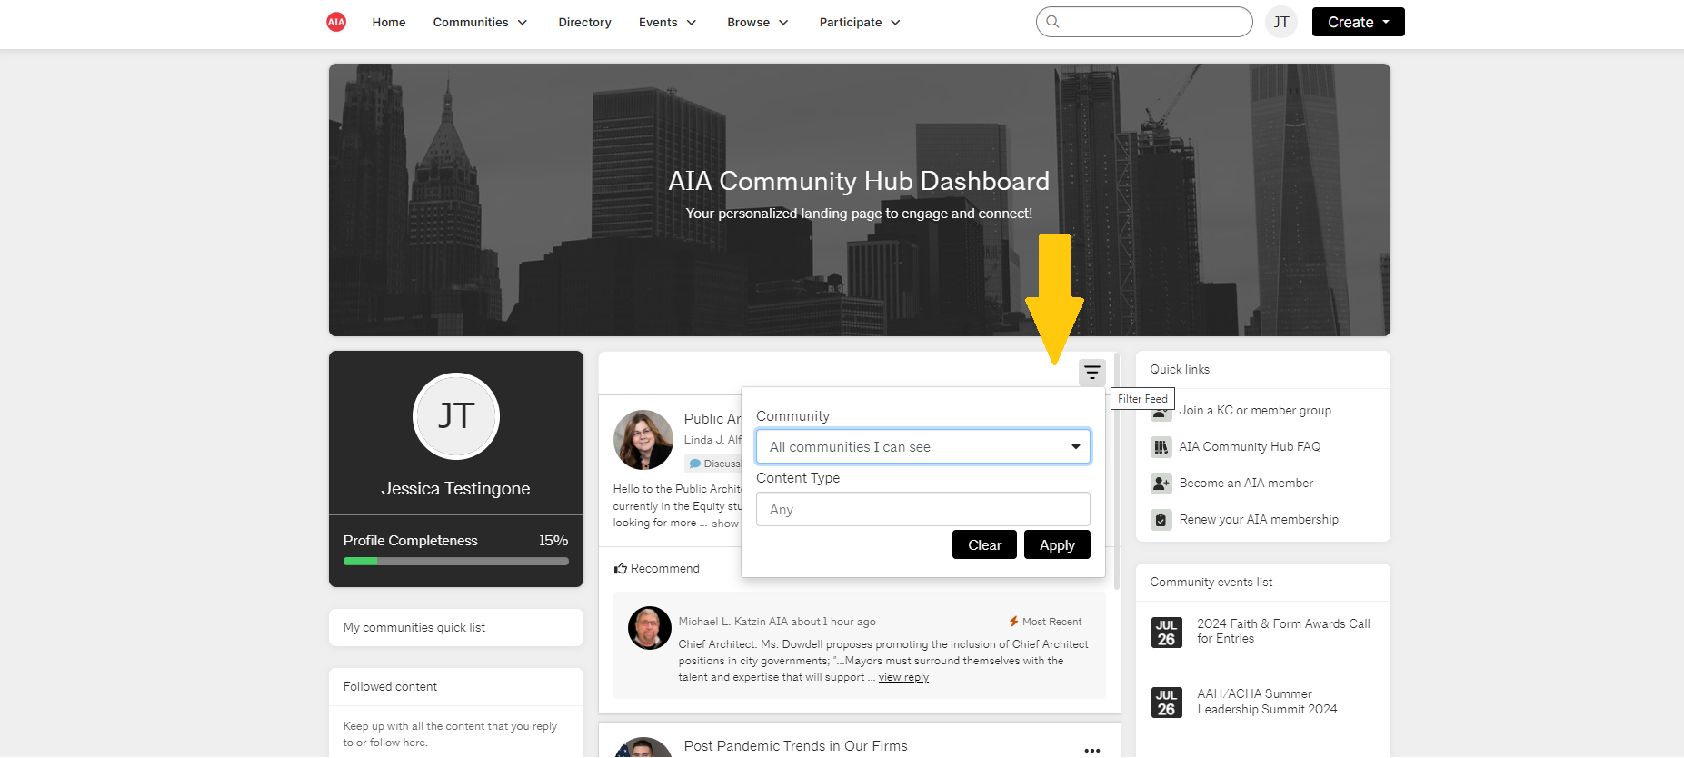The height and width of the screenshot is (758, 1684).
Task: Click the Community events list heading
Action: click(x=1211, y=582)
